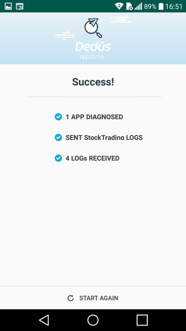
Task: Tap the Wi-Fi status icon
Action: 119,7
